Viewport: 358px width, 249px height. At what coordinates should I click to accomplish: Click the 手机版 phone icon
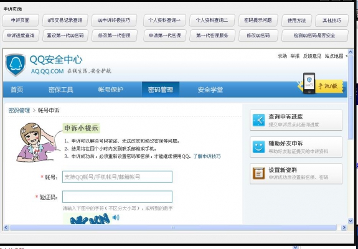click(x=309, y=83)
